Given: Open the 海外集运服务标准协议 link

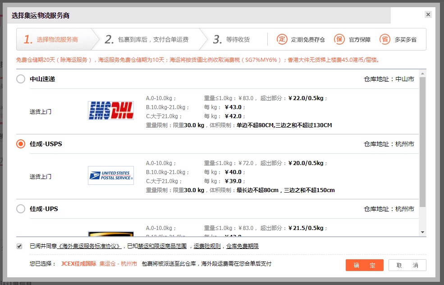Looking at the screenshot, I should [x=89, y=246].
